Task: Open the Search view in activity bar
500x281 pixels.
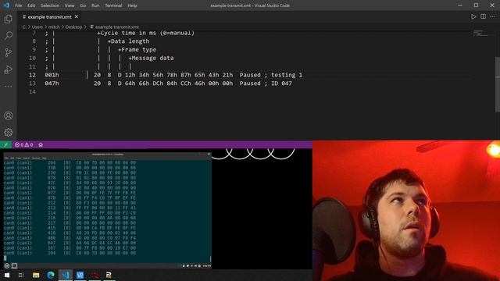Action: [x=9, y=35]
